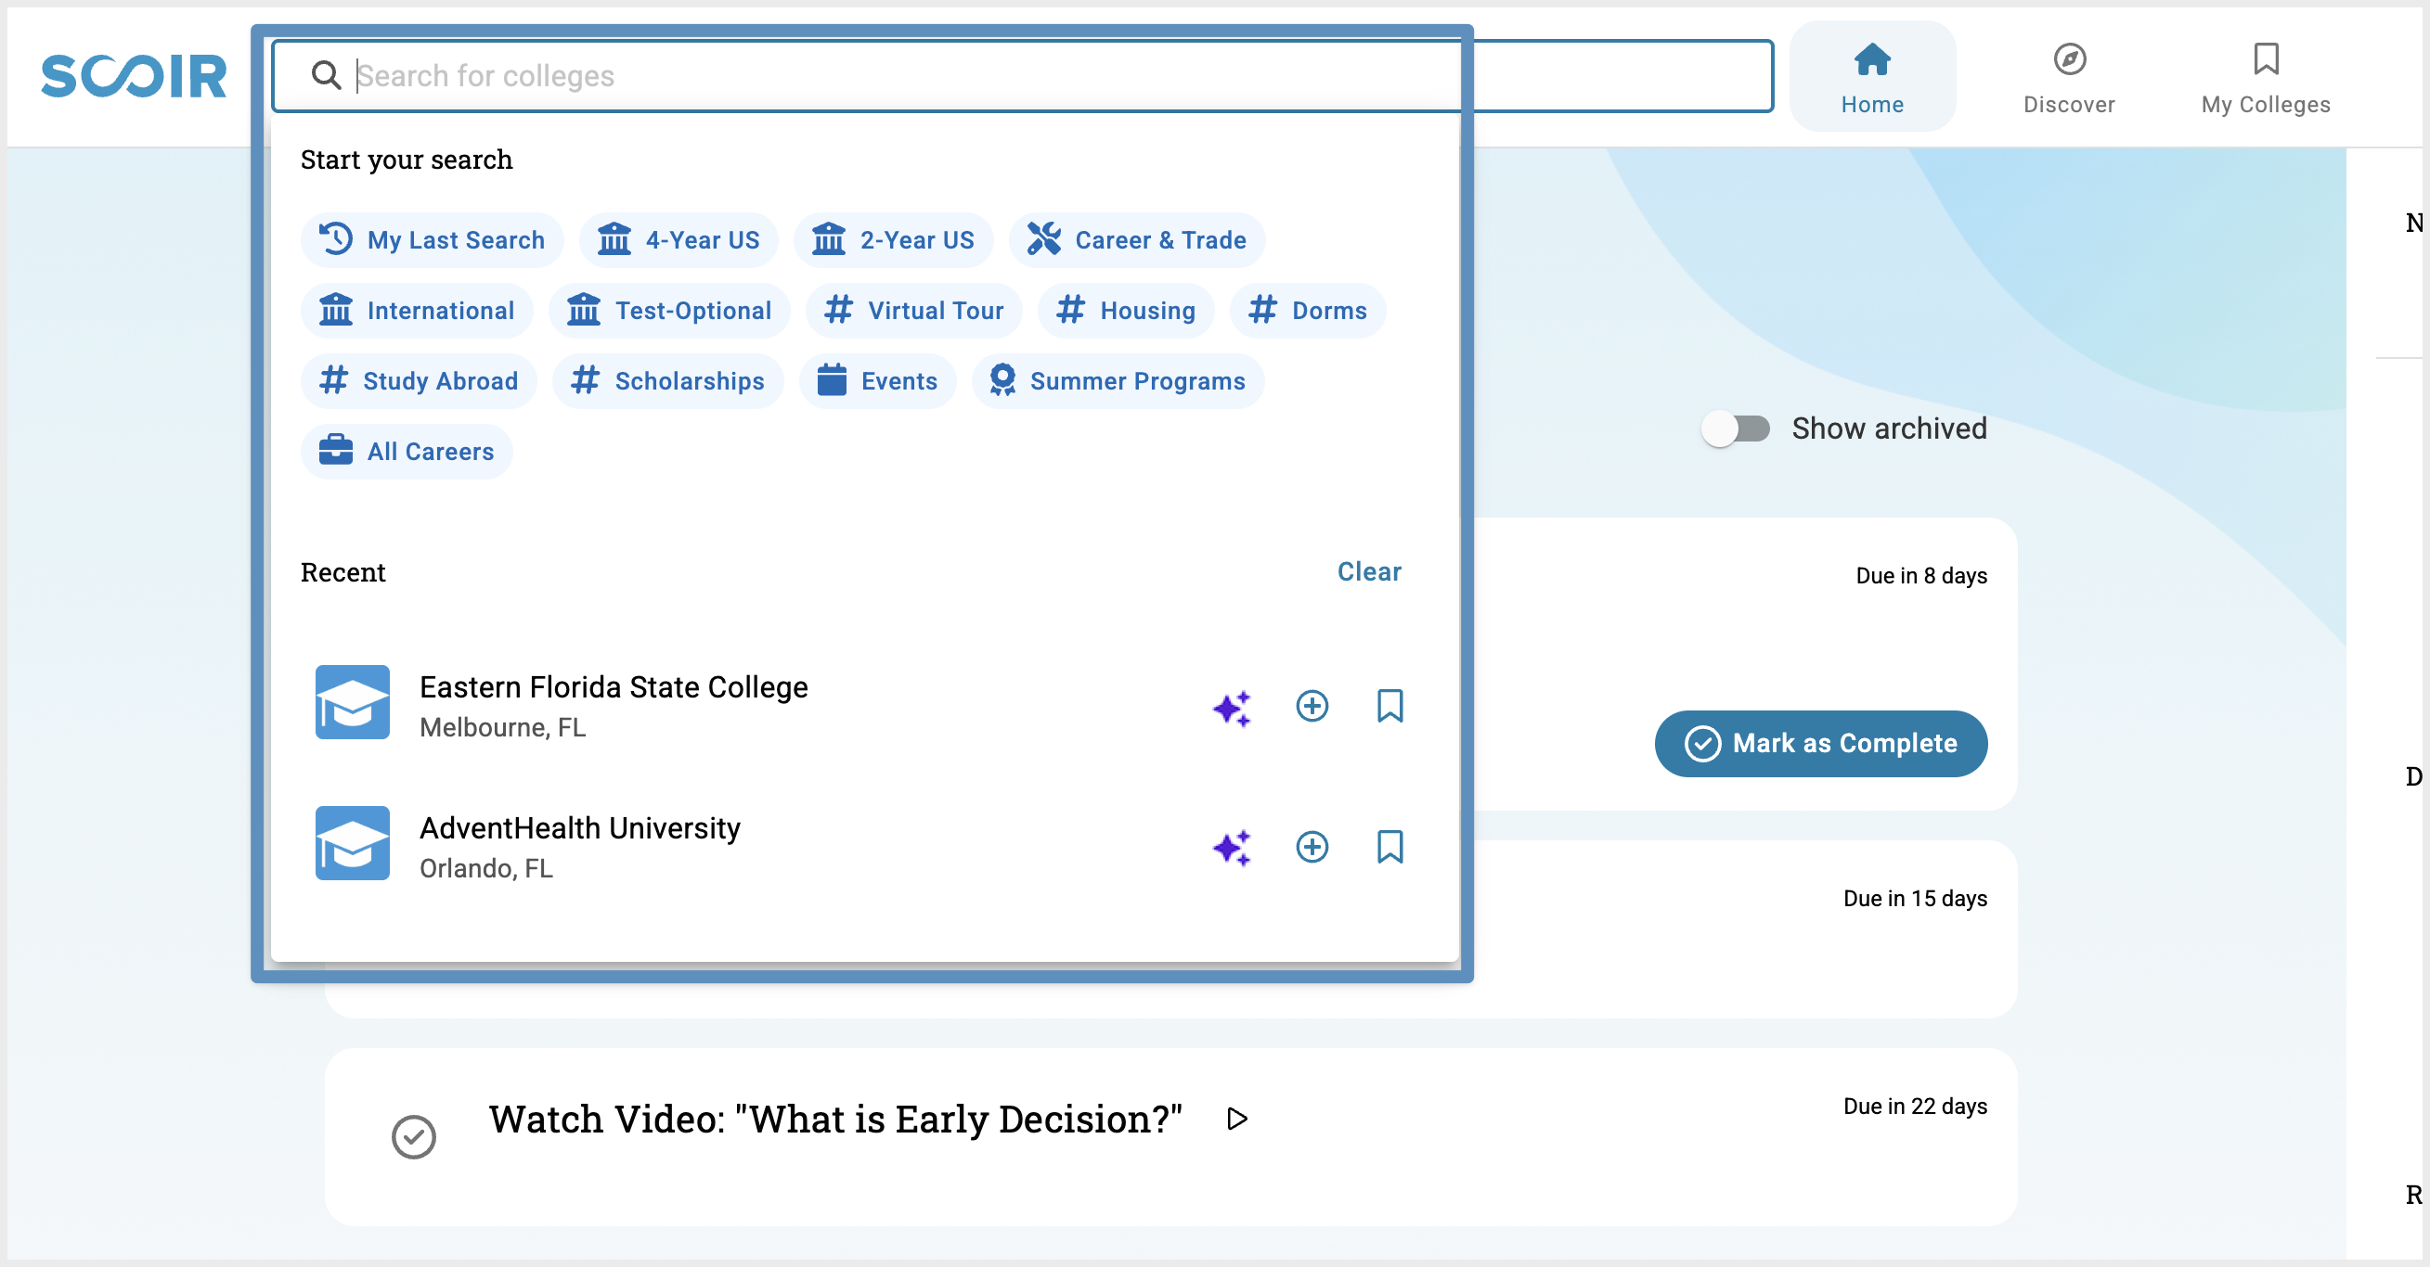Click the Mark as Complete button
The width and height of the screenshot is (2430, 1267).
(x=1820, y=744)
